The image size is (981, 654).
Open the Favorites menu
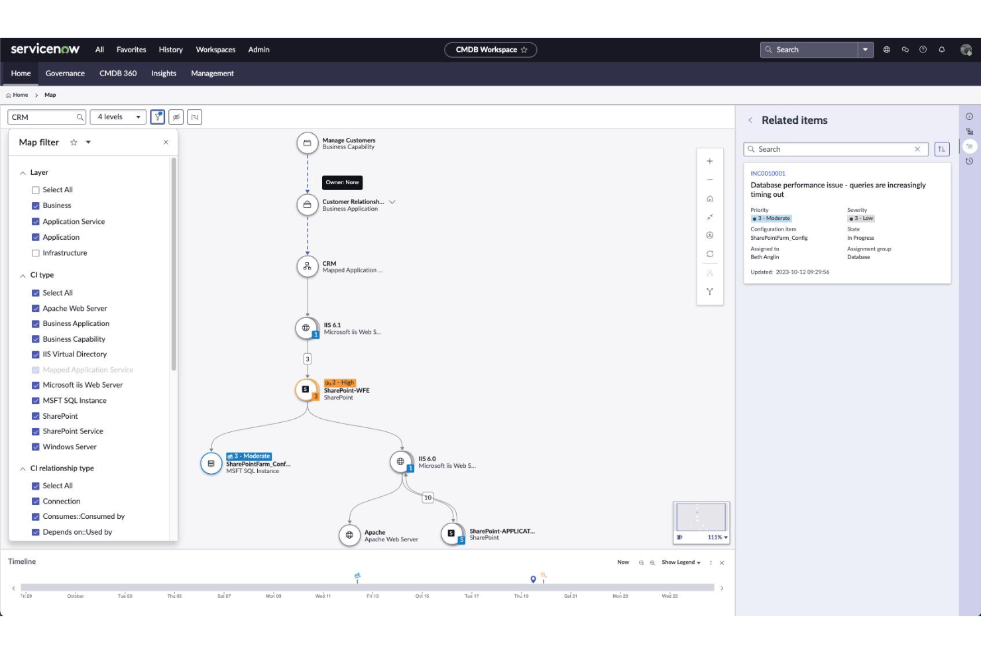(131, 50)
